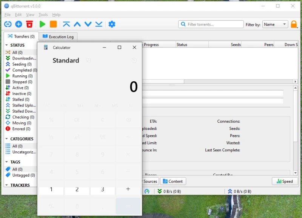Select Stalled Downloading status filter
Image resolution: width=302 pixels, height=218 pixels.
coord(21,111)
